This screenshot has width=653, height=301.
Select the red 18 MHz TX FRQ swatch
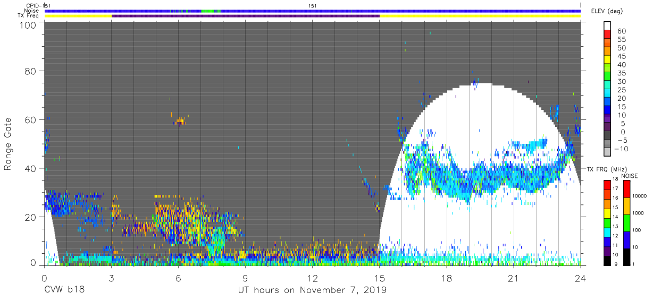pyautogui.click(x=607, y=185)
